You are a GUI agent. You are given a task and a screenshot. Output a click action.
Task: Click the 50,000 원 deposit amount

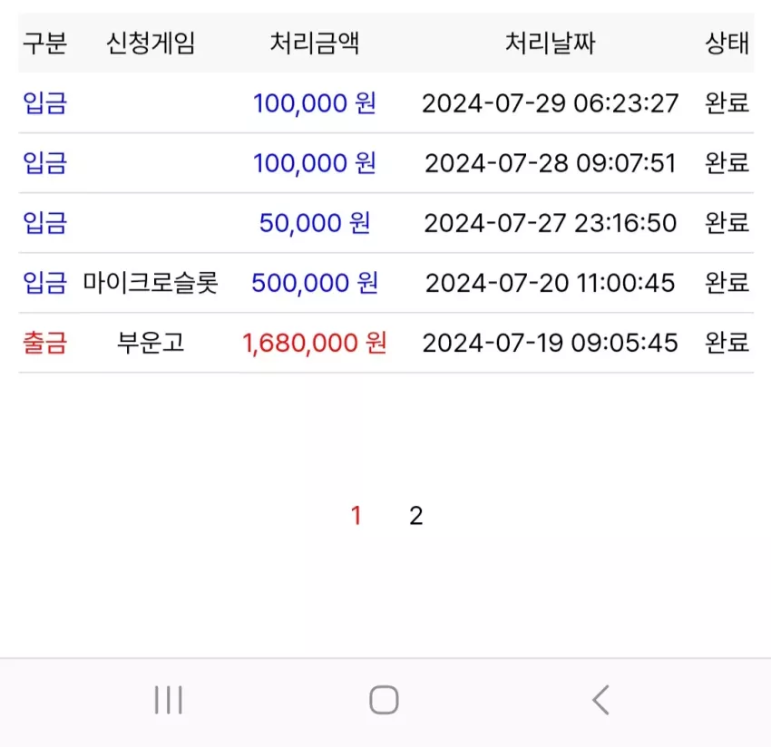tap(315, 223)
